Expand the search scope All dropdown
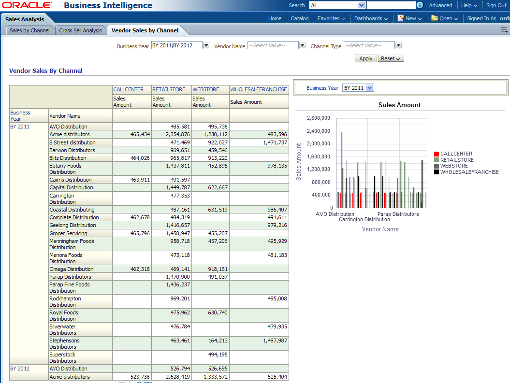This screenshot has height=383, width=510. coord(361,5)
